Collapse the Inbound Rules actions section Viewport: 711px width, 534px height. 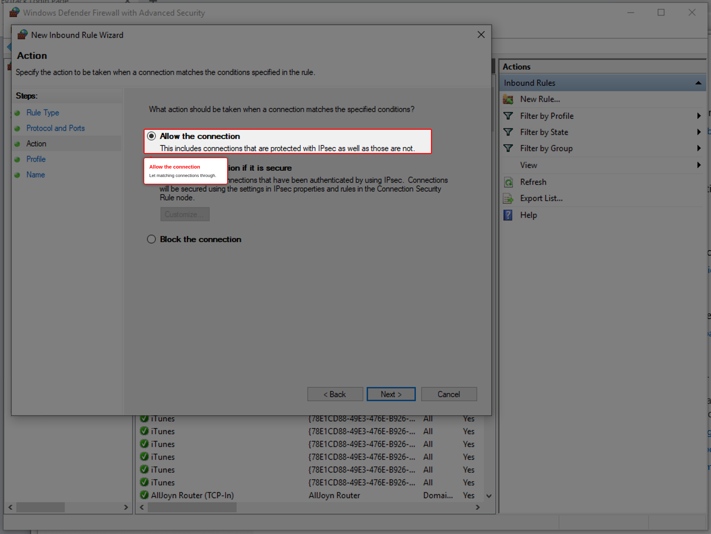(698, 83)
